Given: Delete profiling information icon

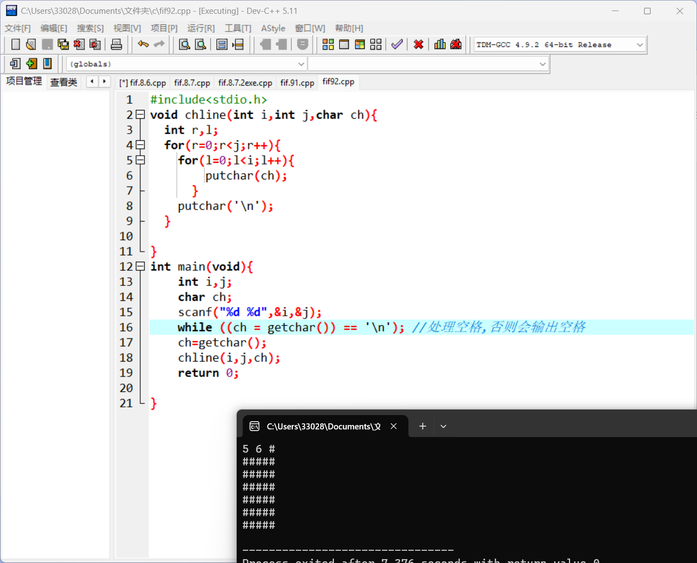Looking at the screenshot, I should click(x=456, y=45).
